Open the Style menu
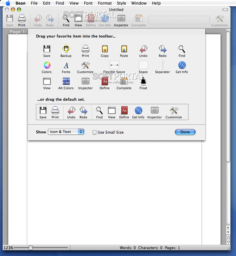Screen dimensions: 236x256 [x=121, y=3]
